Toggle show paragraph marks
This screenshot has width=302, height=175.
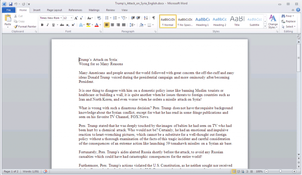click(154, 18)
